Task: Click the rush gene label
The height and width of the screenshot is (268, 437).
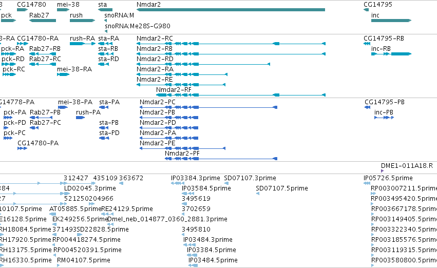Action: (76, 15)
